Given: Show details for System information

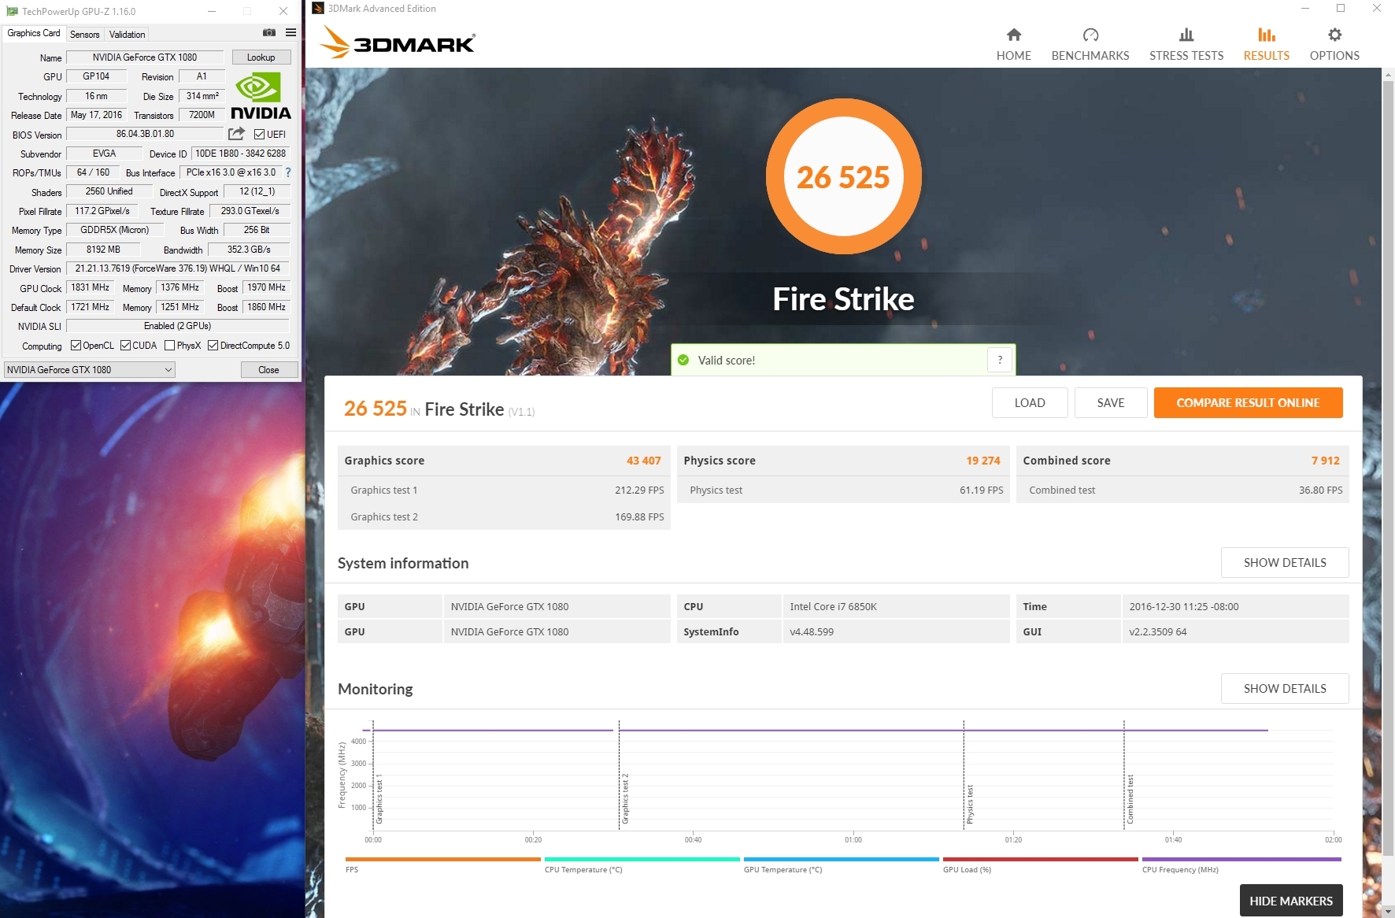Looking at the screenshot, I should [1285, 563].
